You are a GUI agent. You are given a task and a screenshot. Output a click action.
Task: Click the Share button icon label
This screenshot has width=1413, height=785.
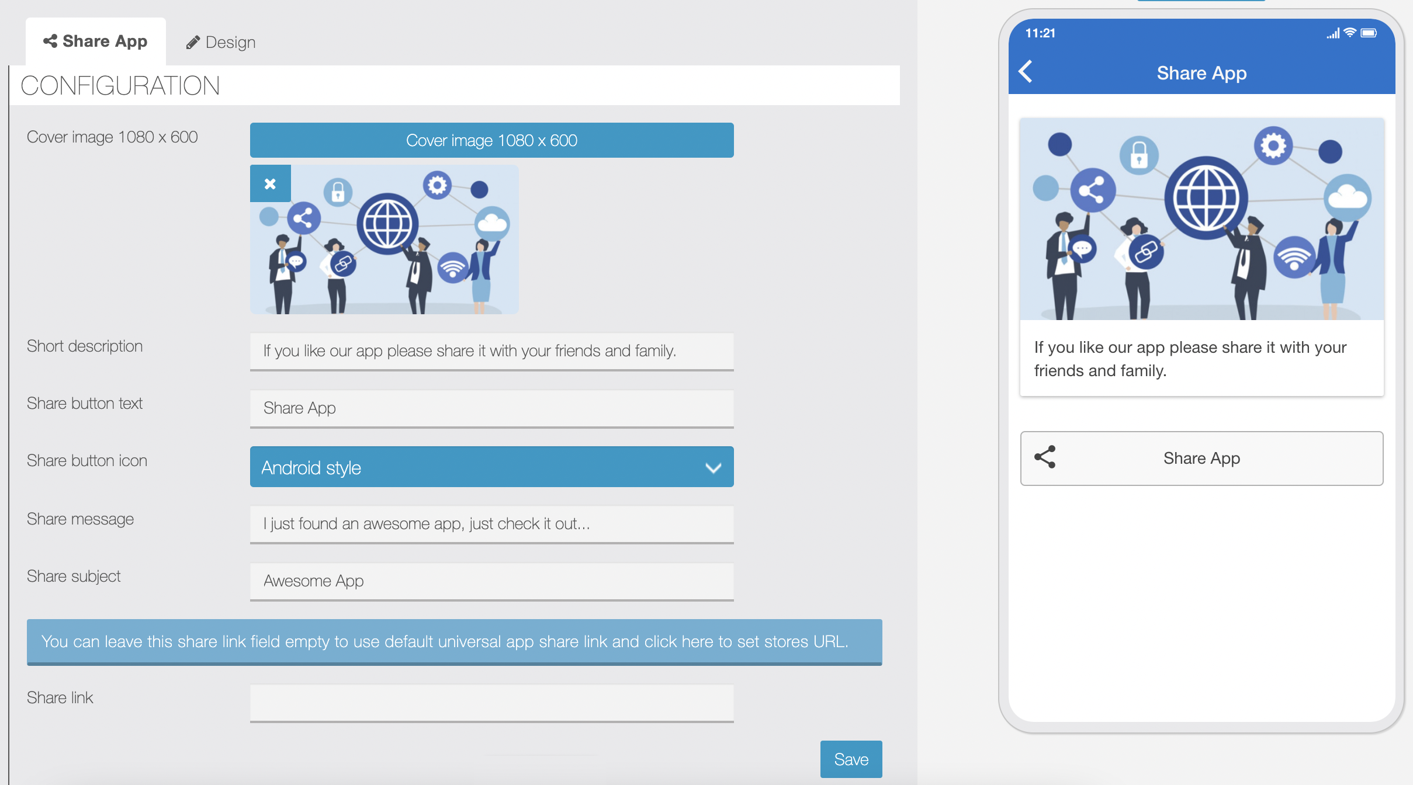87,461
